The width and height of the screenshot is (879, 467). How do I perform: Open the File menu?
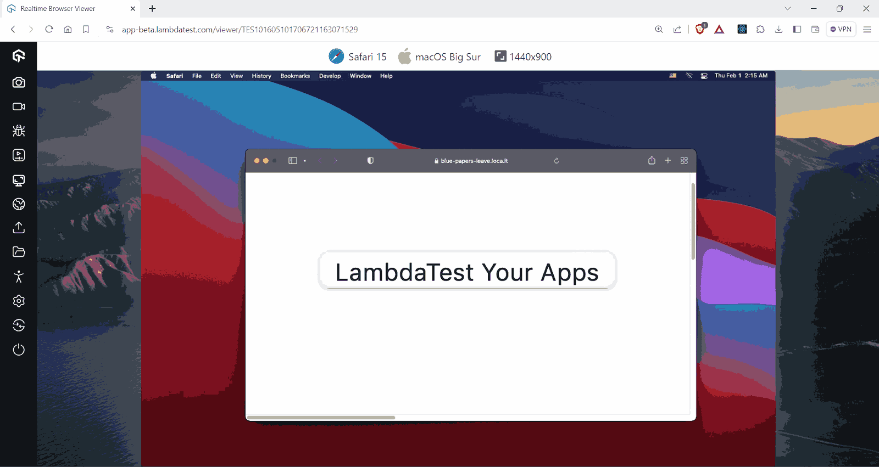click(x=197, y=76)
